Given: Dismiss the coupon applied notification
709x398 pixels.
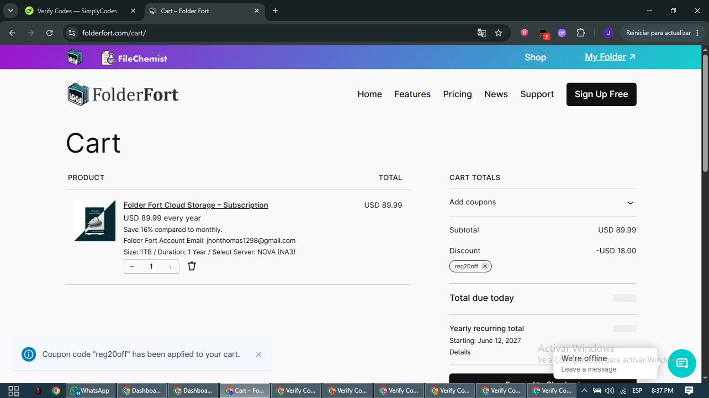Looking at the screenshot, I should tap(259, 355).
